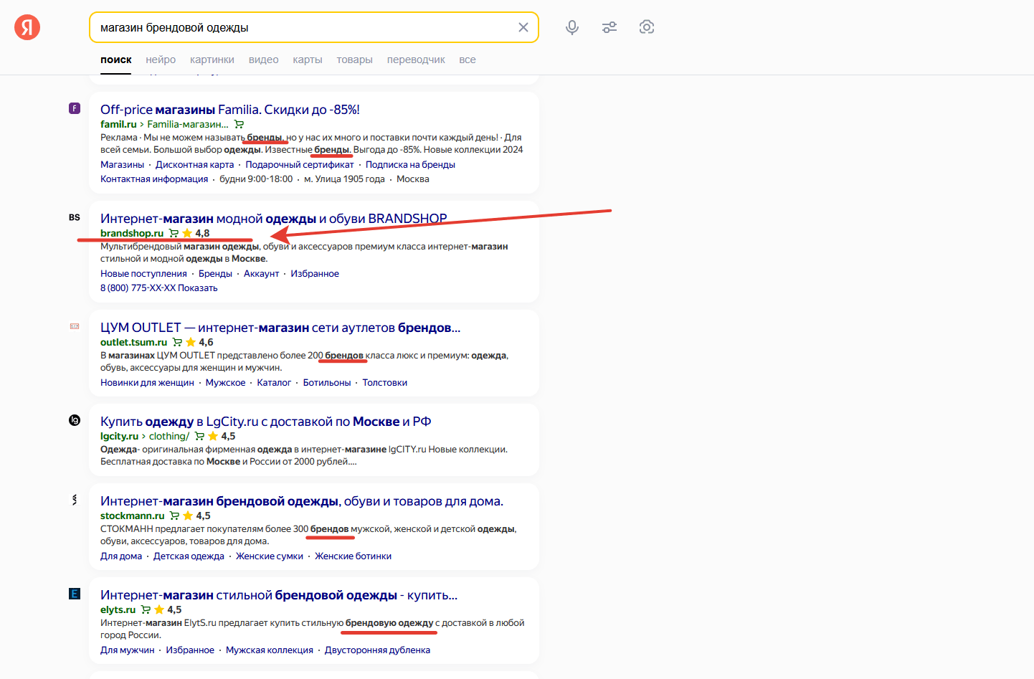
Task: Switch to the нейро tab
Action: [x=161, y=60]
